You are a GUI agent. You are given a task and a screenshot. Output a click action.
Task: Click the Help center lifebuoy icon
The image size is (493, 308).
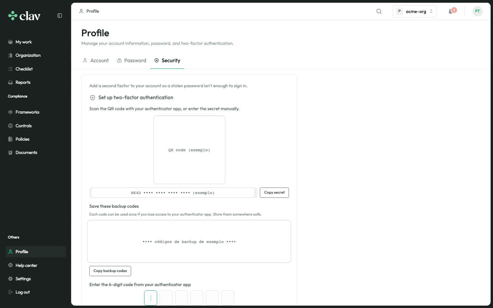[x=10, y=266]
